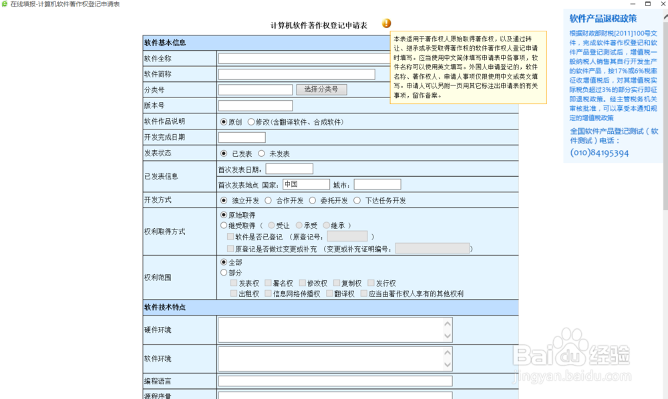Select 修改(含翻译软件、合成软件) option

[251, 121]
